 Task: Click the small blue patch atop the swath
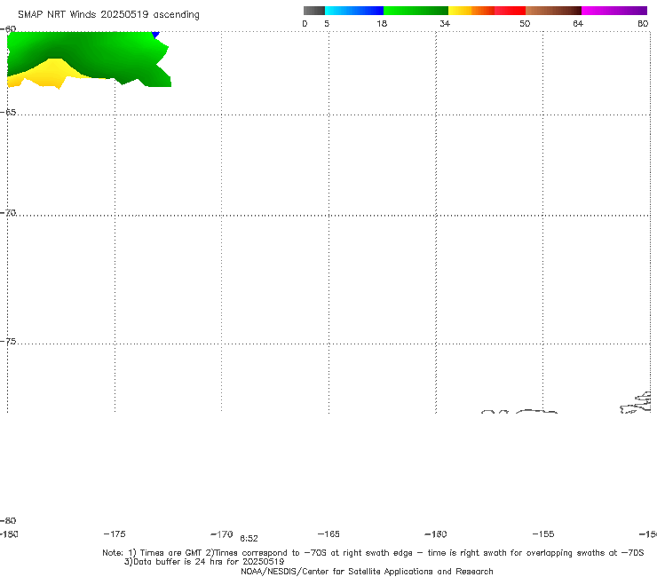(155, 35)
